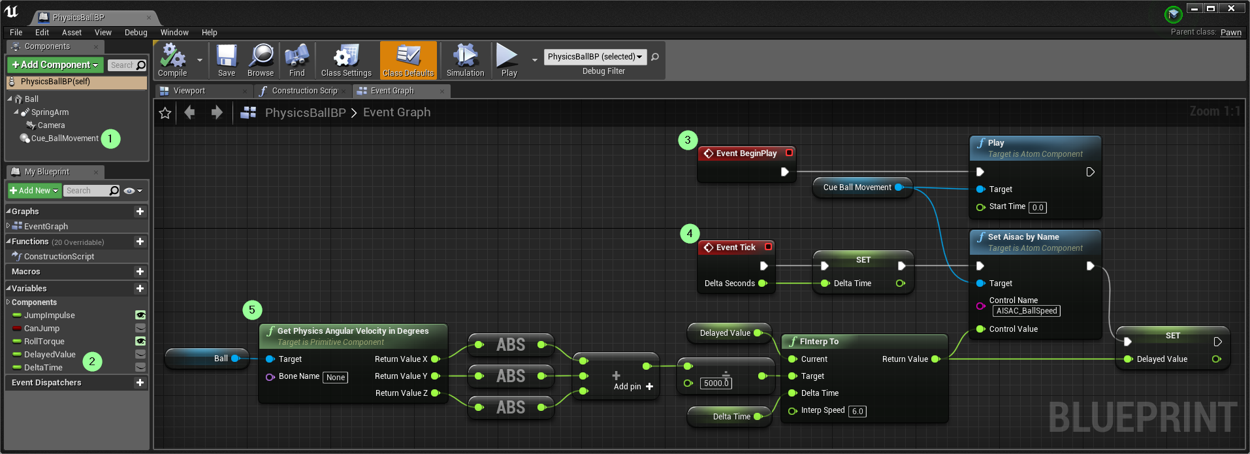Expand the EventGraph entry

click(x=8, y=226)
